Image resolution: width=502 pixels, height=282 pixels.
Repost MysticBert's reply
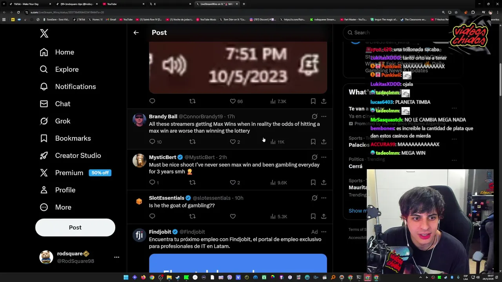coord(192,183)
